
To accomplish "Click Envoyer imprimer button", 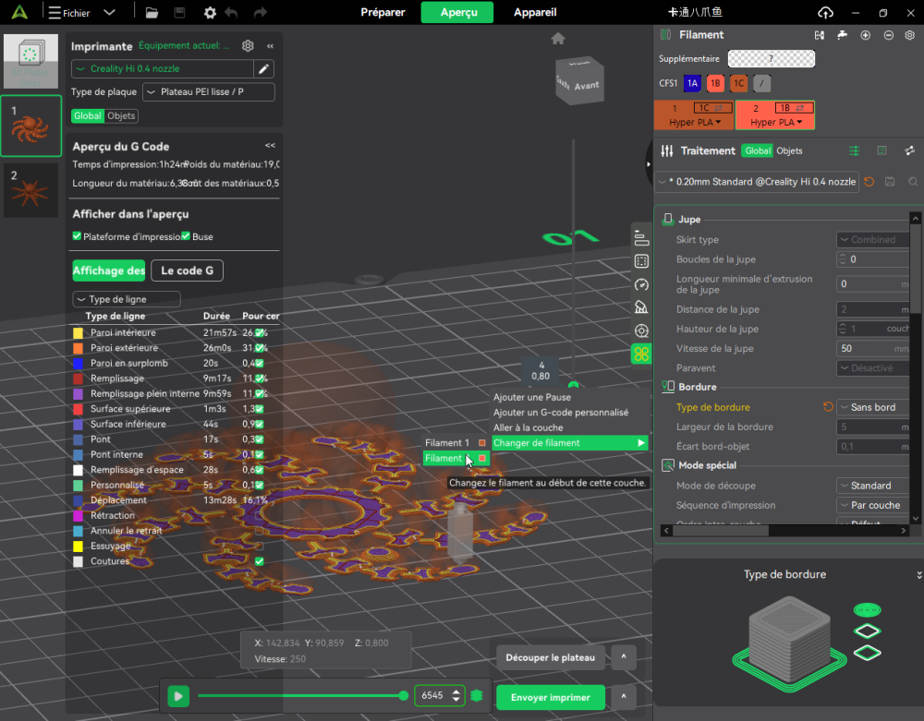I will pyautogui.click(x=551, y=697).
